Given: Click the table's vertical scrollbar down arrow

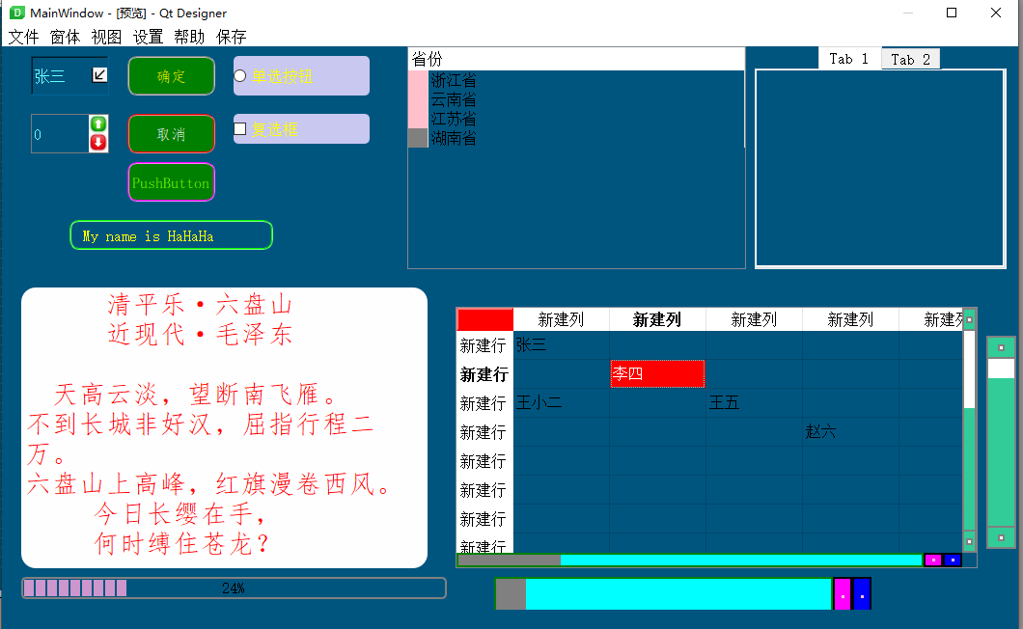Looking at the screenshot, I should pyautogui.click(x=970, y=541).
